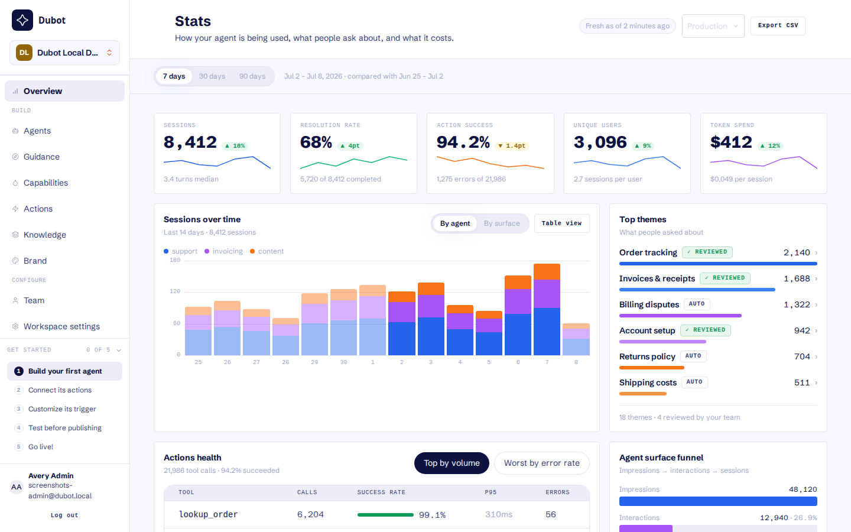Viewport: 851px width, 532px height.
Task: Open Build your first agent step
Action: tap(65, 371)
